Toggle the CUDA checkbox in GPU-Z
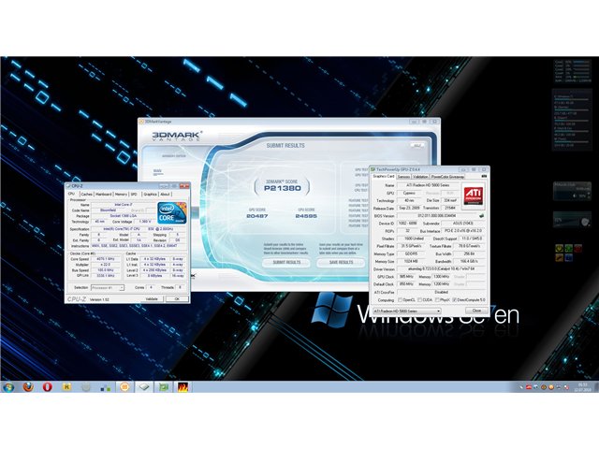Screen dimensions: 599x449 (x=419, y=300)
